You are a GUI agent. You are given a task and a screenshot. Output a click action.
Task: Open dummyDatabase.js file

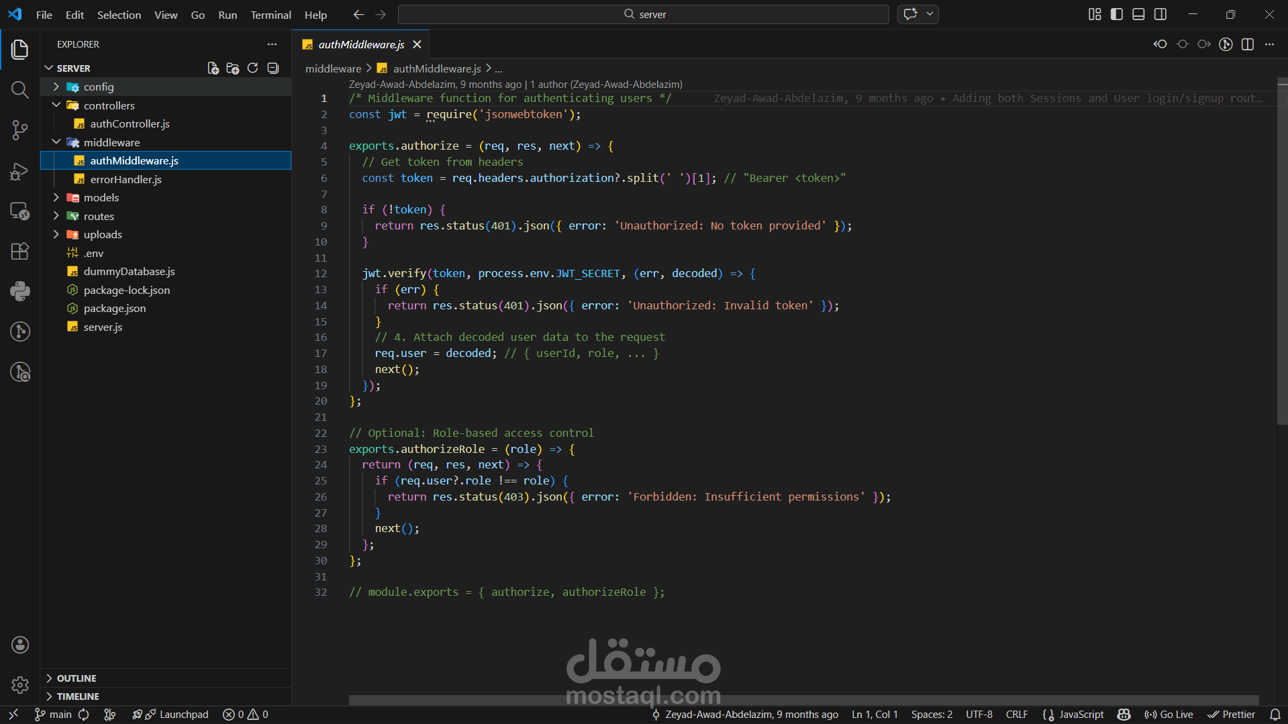(166, 271)
